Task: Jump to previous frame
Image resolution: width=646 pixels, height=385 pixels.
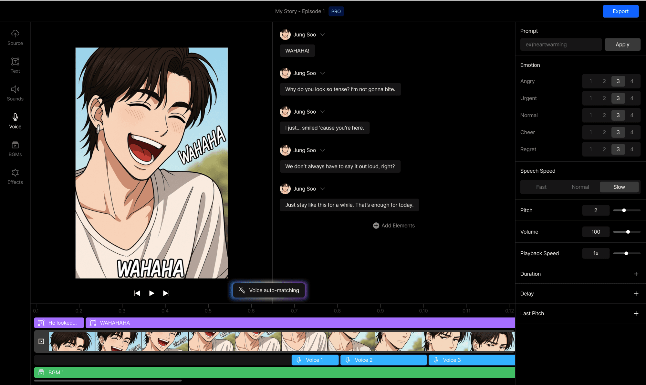Action: point(137,293)
